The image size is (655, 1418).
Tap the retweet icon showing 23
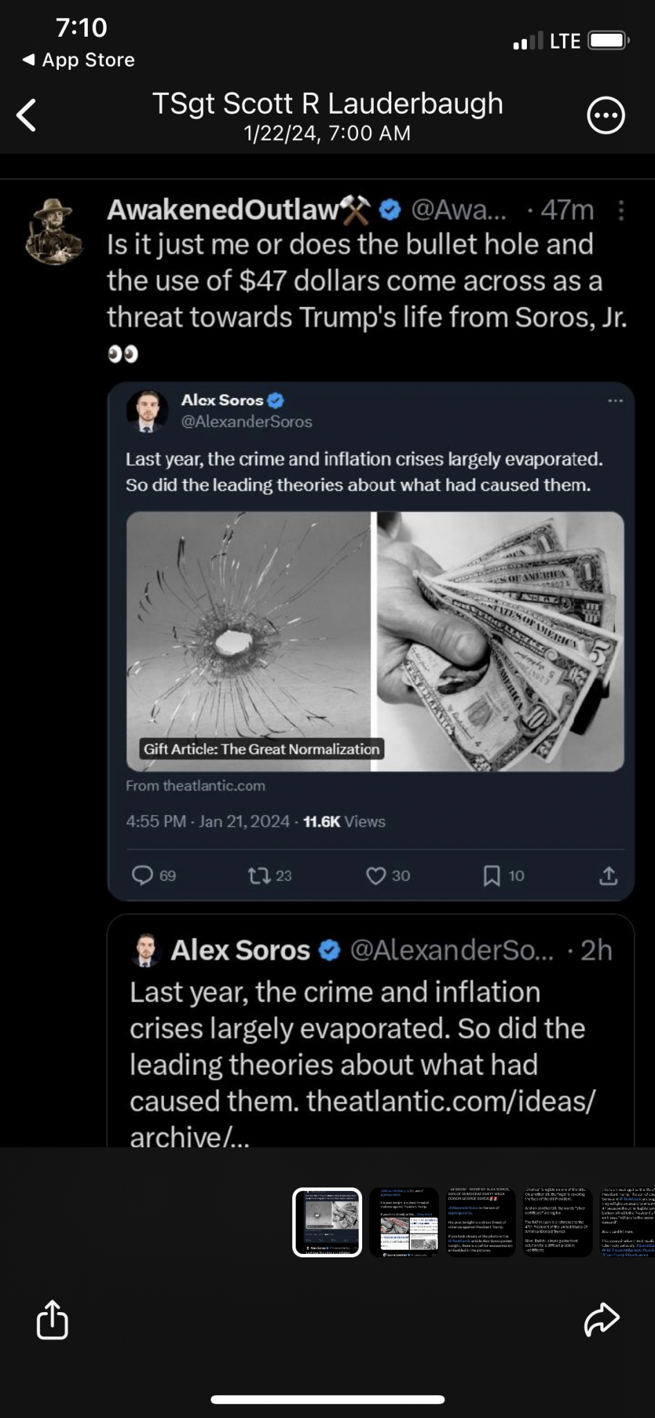[x=260, y=876]
